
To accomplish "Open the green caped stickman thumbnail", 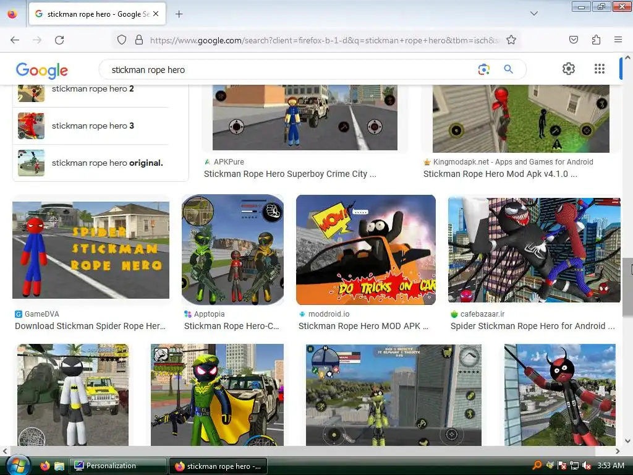I will pyautogui.click(x=217, y=395).
